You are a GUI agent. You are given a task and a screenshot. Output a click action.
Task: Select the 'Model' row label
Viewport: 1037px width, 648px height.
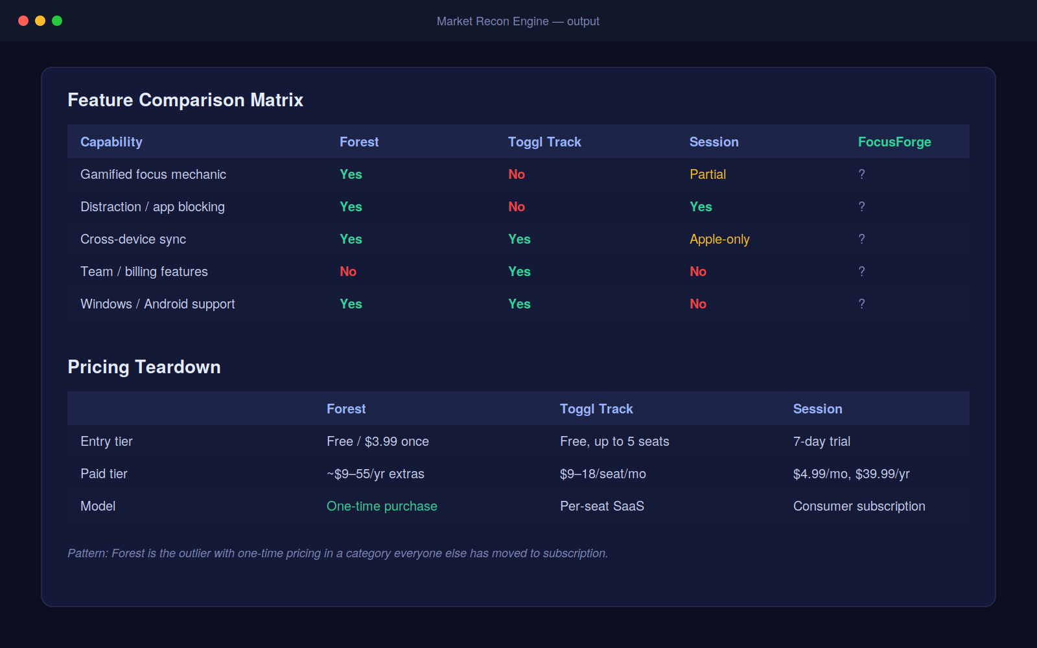point(98,506)
